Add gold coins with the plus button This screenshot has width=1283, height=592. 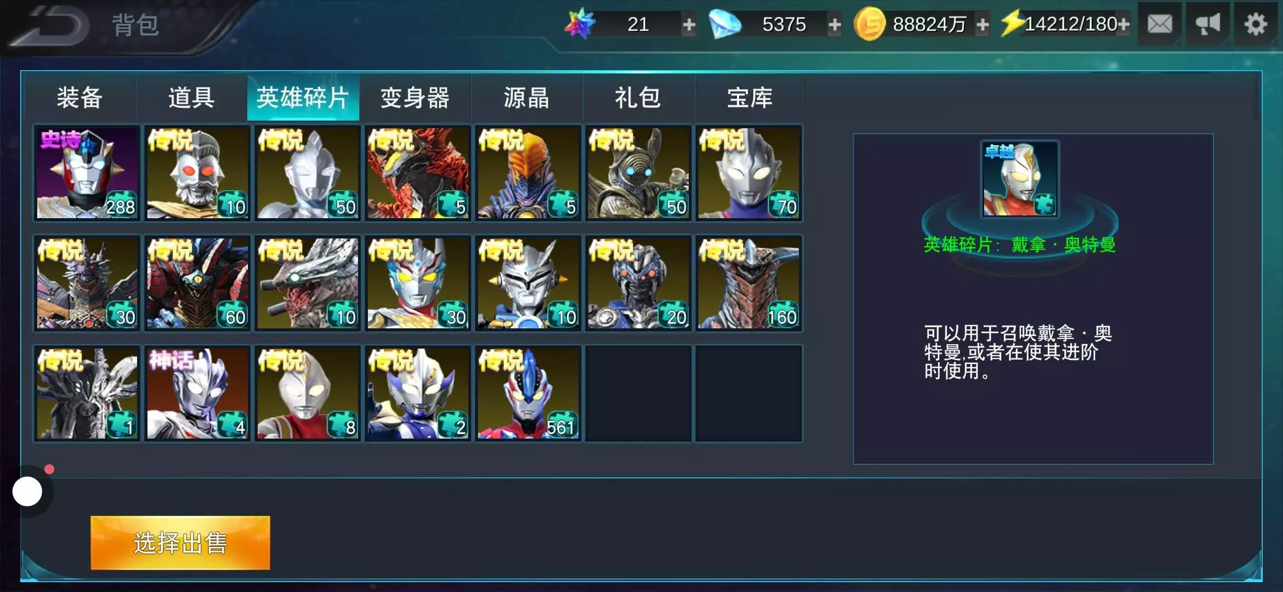(983, 24)
